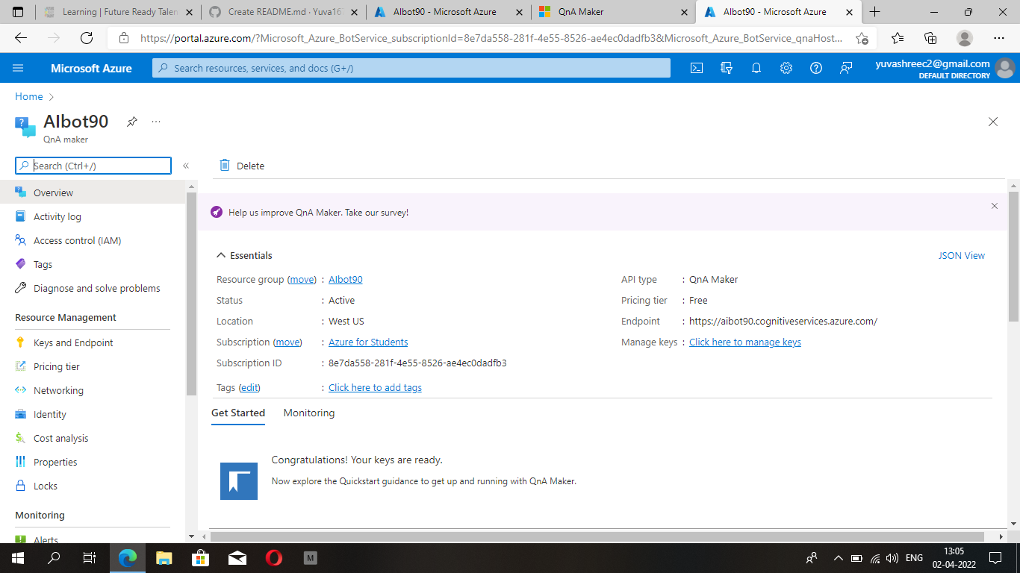Open File Explorer from the taskbar
1020x573 pixels.
pyautogui.click(x=164, y=557)
